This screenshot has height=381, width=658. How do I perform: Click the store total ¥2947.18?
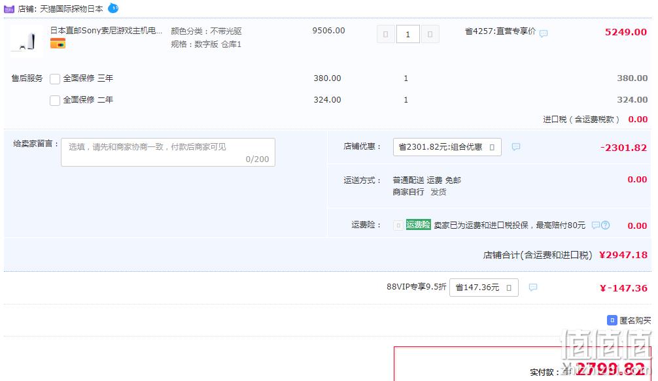623,255
